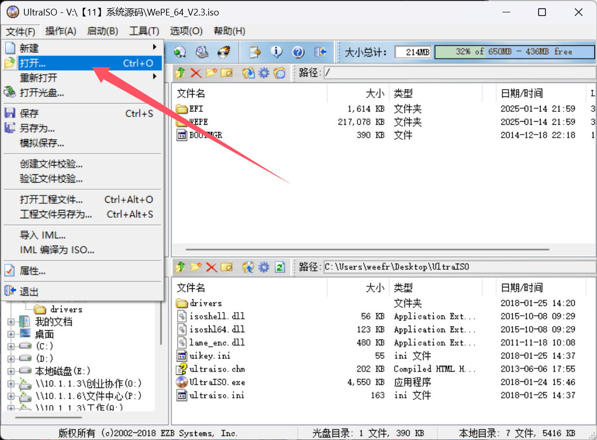
Task: Choose 另存为... from the menu
Action: [83, 128]
